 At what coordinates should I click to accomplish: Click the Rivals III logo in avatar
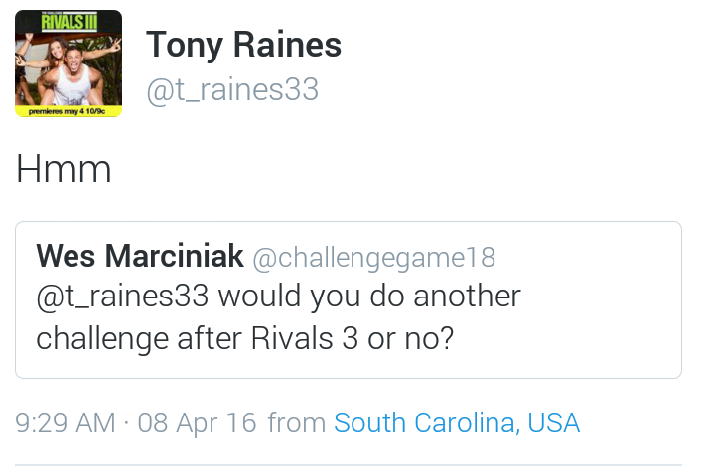point(69,22)
